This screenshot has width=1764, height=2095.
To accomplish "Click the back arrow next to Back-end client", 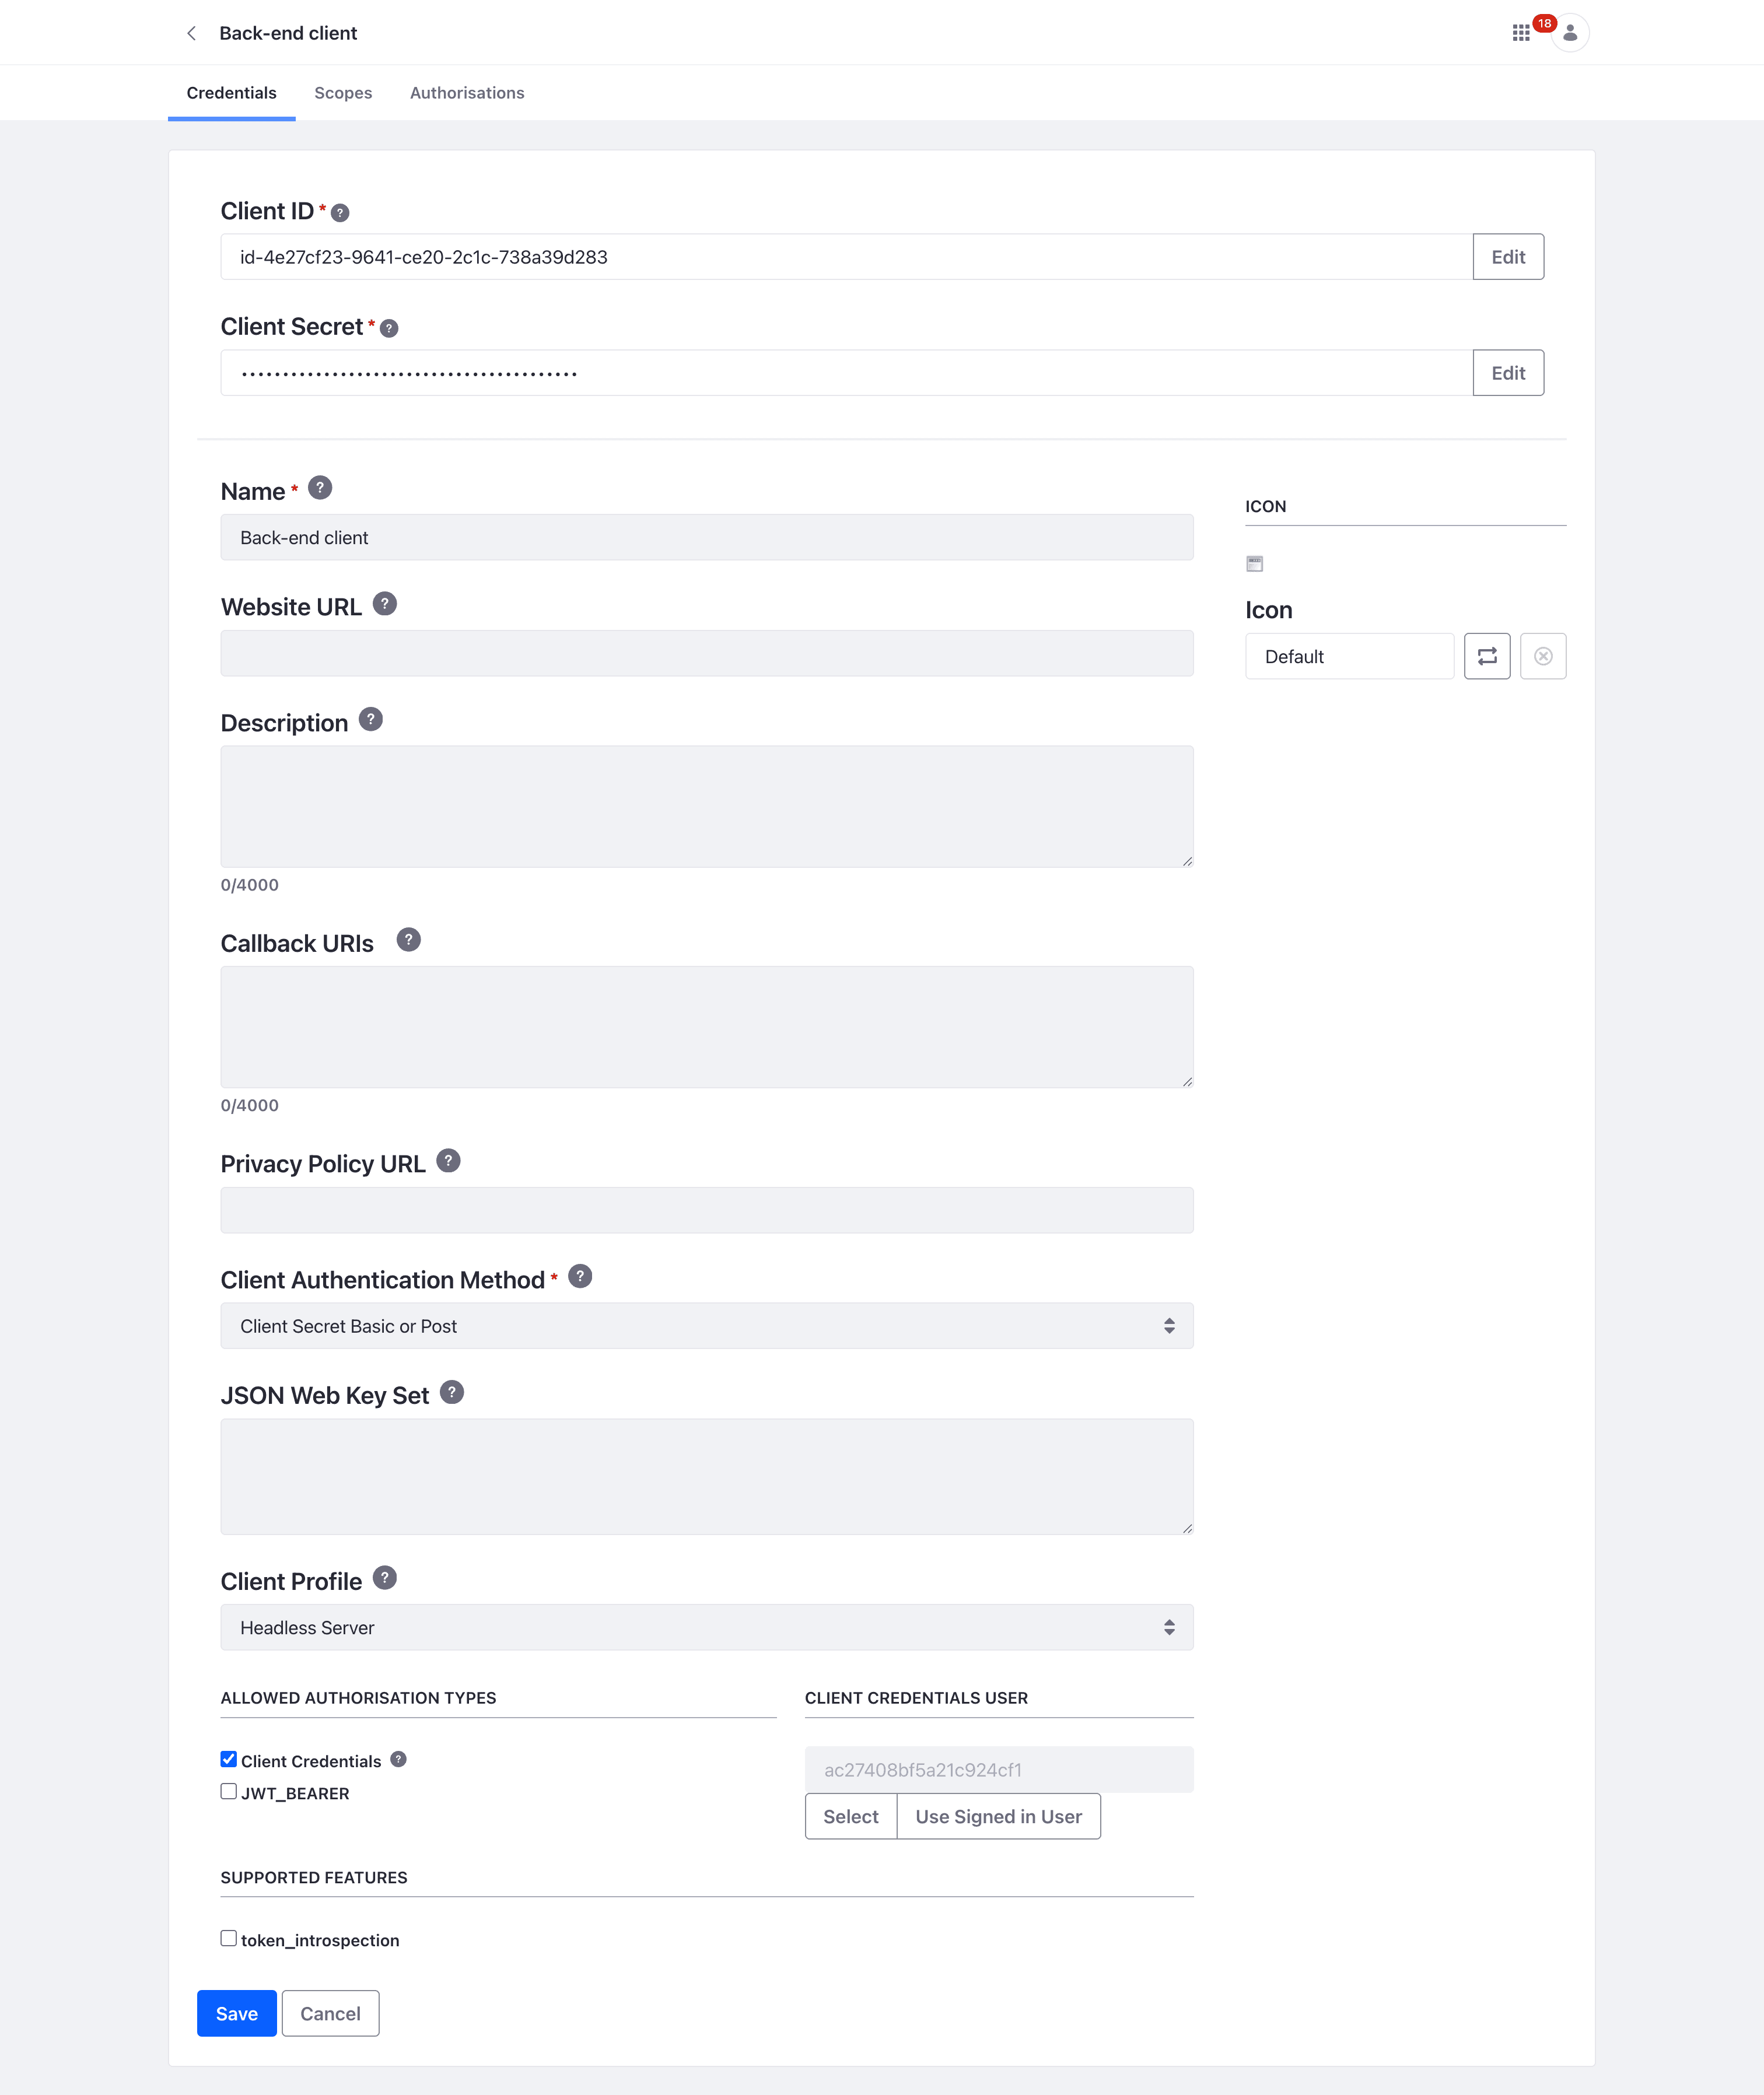I will pos(191,33).
